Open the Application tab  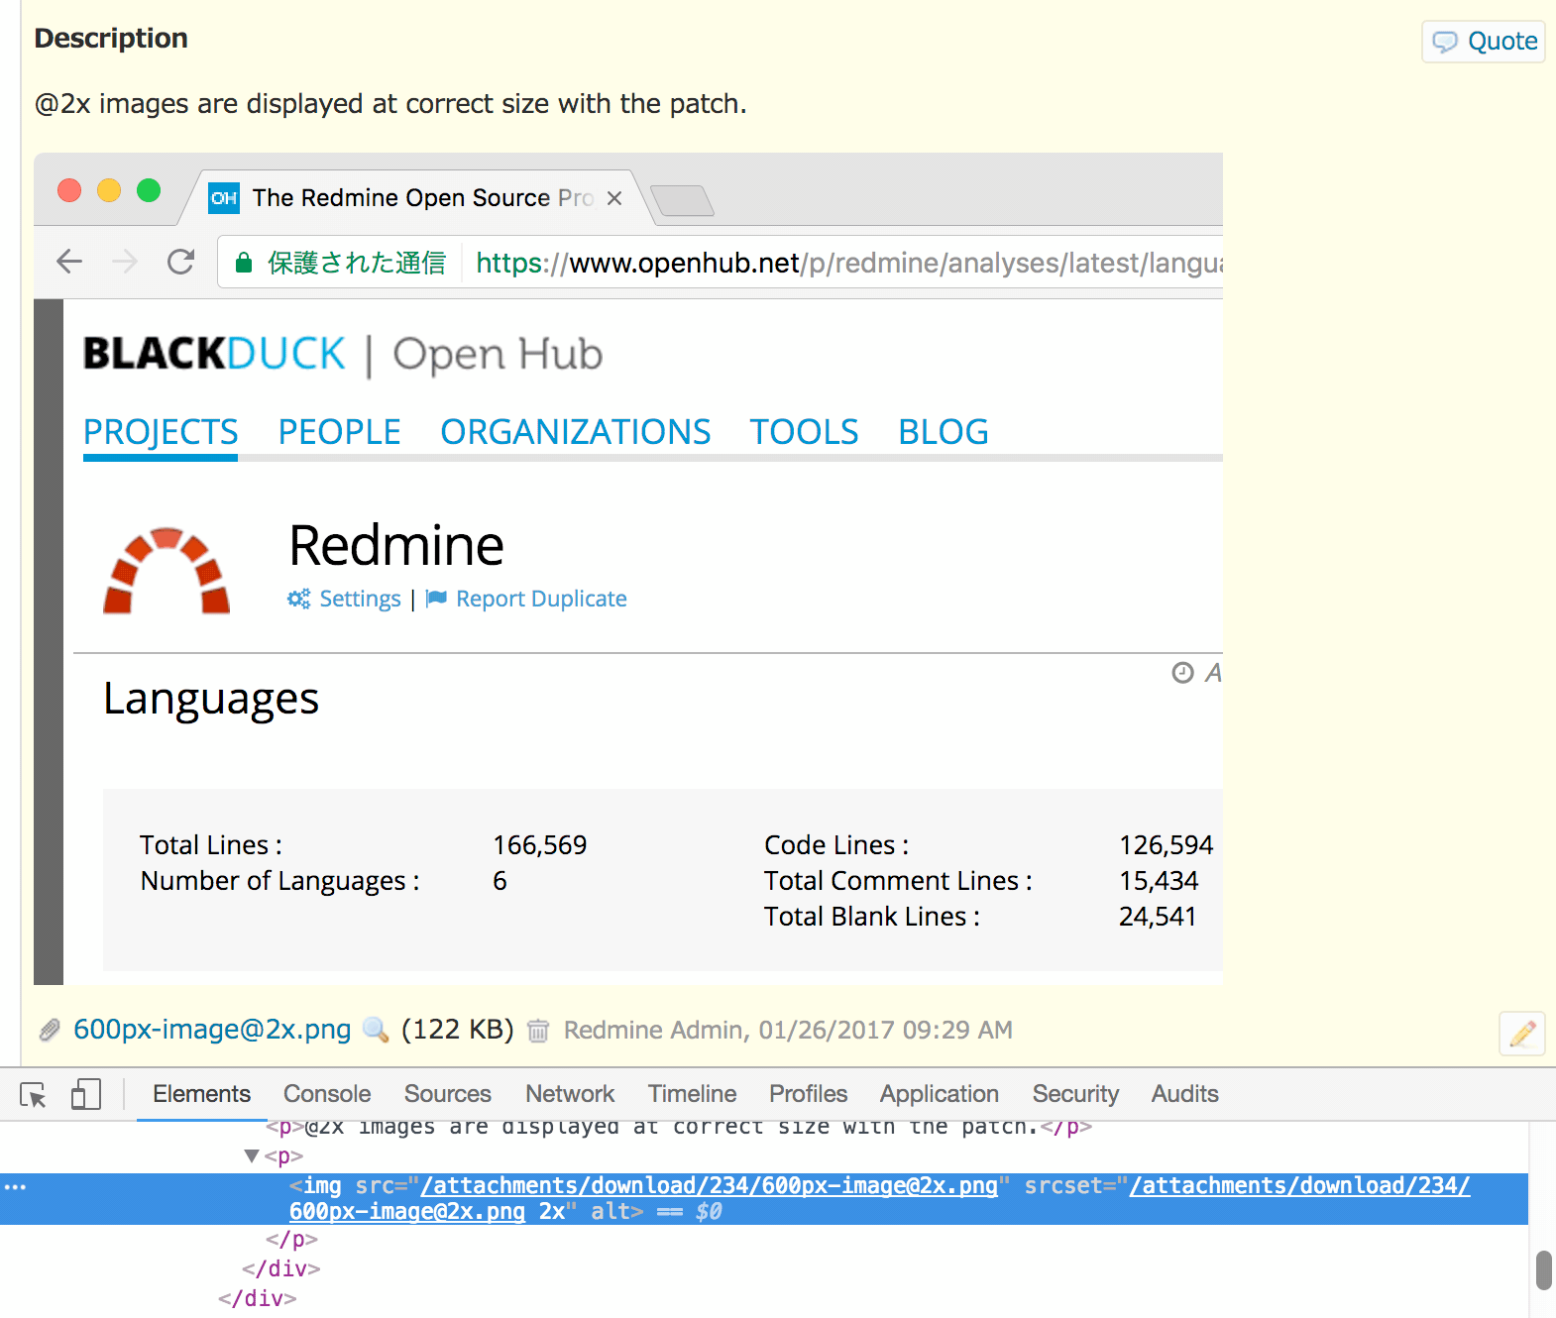coord(940,1094)
